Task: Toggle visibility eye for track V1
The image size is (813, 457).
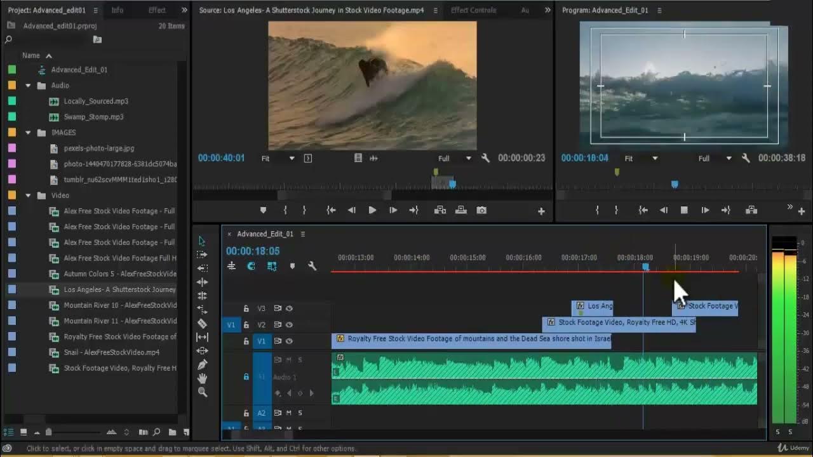Action: coord(289,341)
